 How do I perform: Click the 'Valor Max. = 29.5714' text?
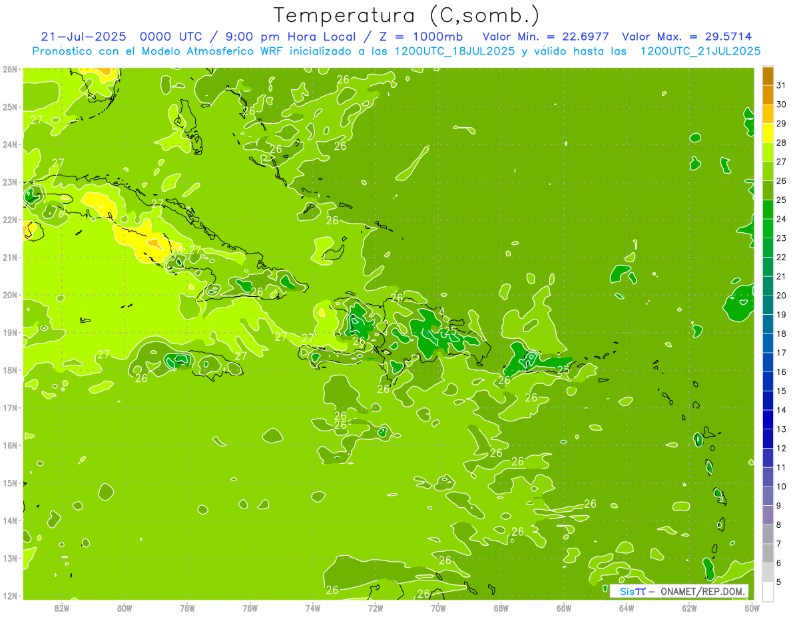pos(688,37)
